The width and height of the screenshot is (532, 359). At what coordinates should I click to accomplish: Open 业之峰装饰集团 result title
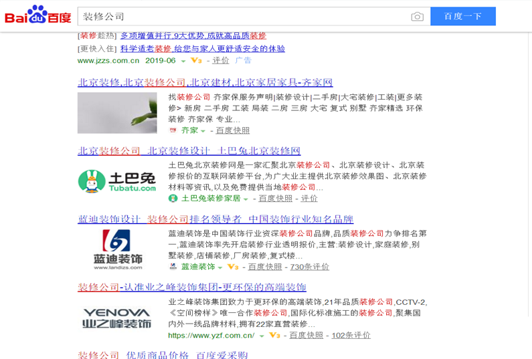tap(191, 287)
